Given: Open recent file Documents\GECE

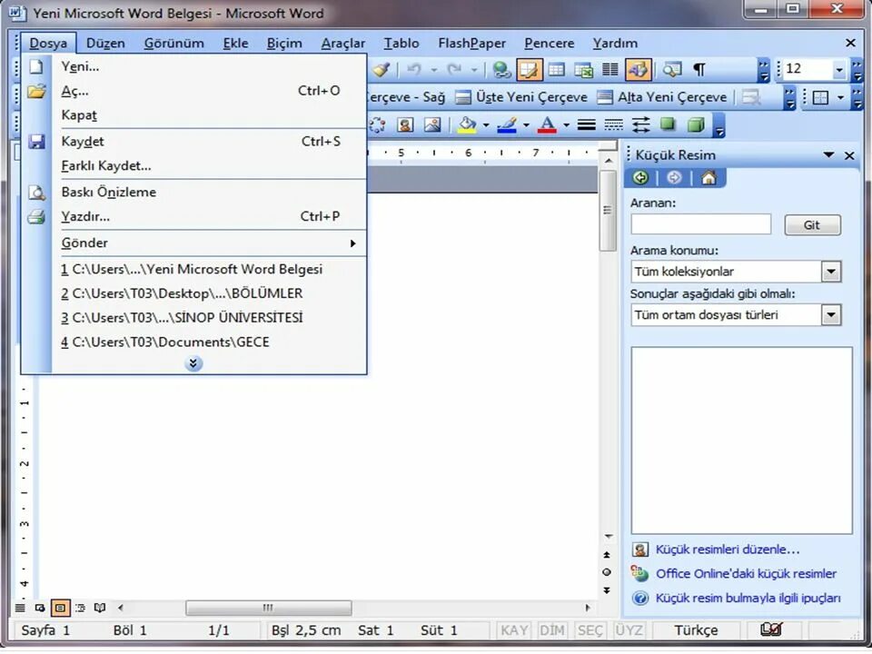Looking at the screenshot, I should [x=193, y=342].
